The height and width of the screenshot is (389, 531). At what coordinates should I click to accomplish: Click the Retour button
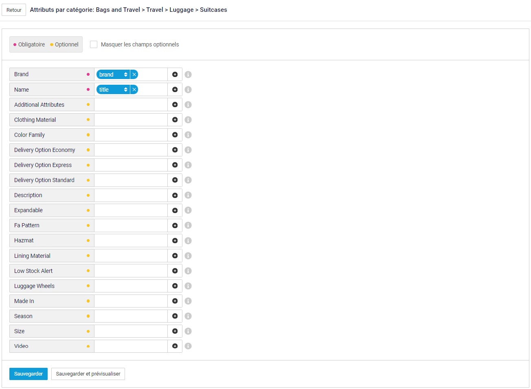[x=14, y=10]
